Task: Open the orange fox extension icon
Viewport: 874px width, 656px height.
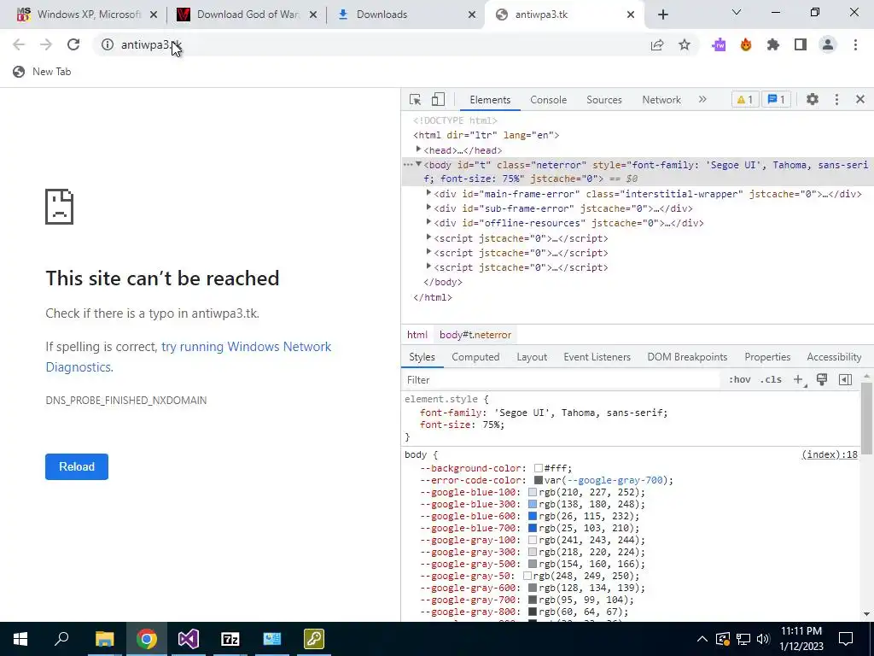Action: point(746,44)
